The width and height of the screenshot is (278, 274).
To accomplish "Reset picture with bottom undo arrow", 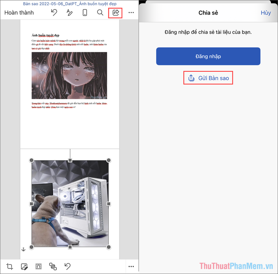I will pos(68,266).
